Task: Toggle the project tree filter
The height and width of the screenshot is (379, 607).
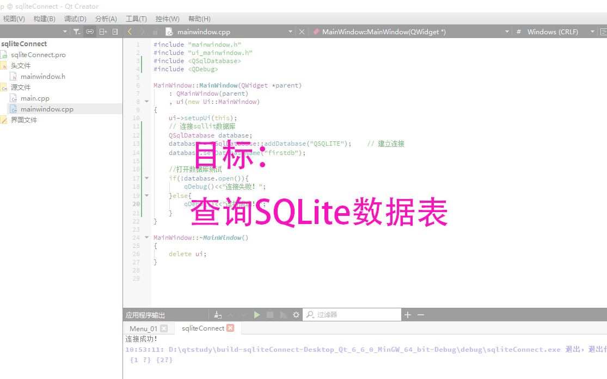Action: [x=77, y=32]
